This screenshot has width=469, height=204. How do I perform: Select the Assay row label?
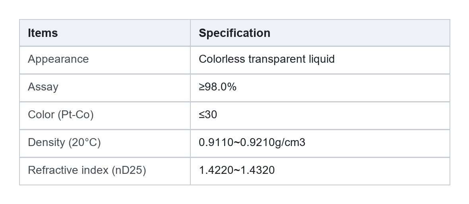click(x=43, y=87)
